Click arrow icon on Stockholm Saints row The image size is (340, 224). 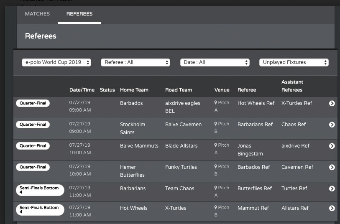[332, 125]
